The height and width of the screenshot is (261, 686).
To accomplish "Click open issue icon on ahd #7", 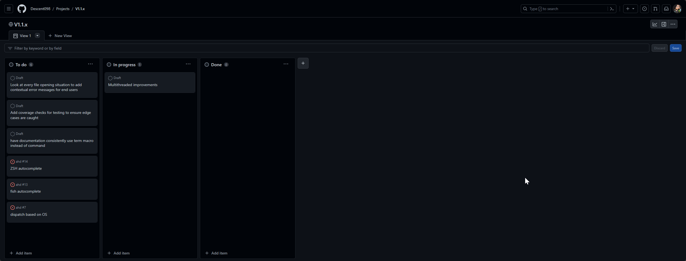I will (x=13, y=208).
